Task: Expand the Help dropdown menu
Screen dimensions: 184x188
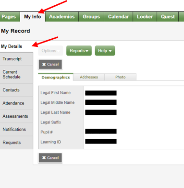Action: point(105,51)
